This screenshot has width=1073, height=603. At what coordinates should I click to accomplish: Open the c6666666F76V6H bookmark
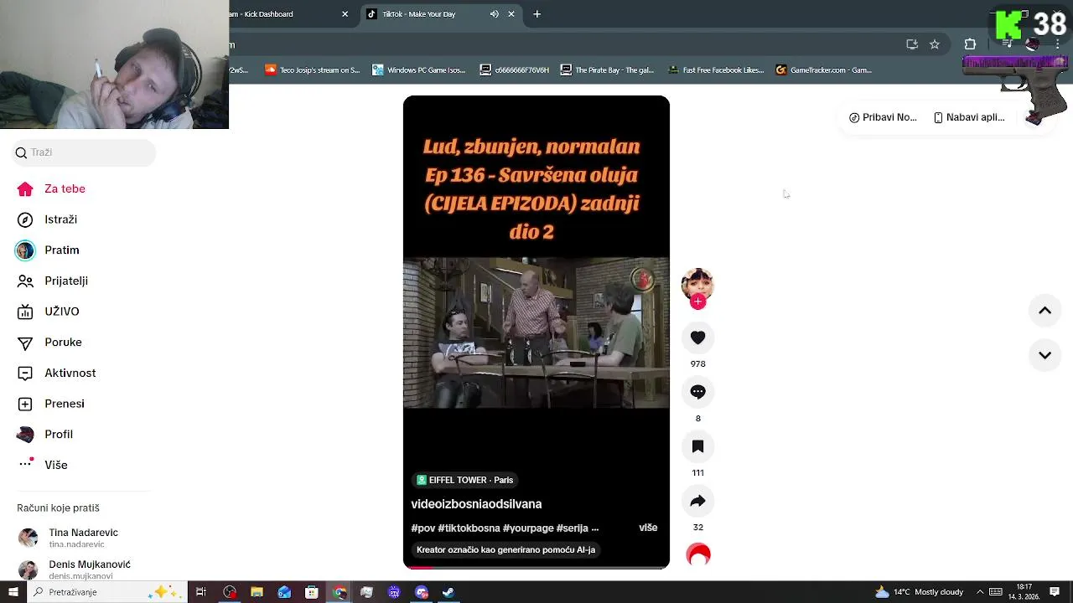[514, 70]
